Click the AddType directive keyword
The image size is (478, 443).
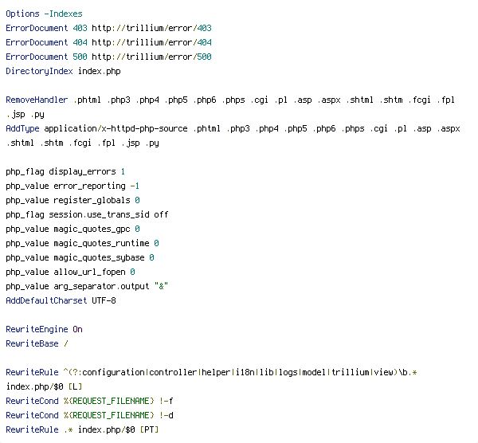(x=22, y=128)
